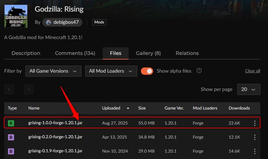
Task: Switch to the Description tab
Action: click(26, 53)
